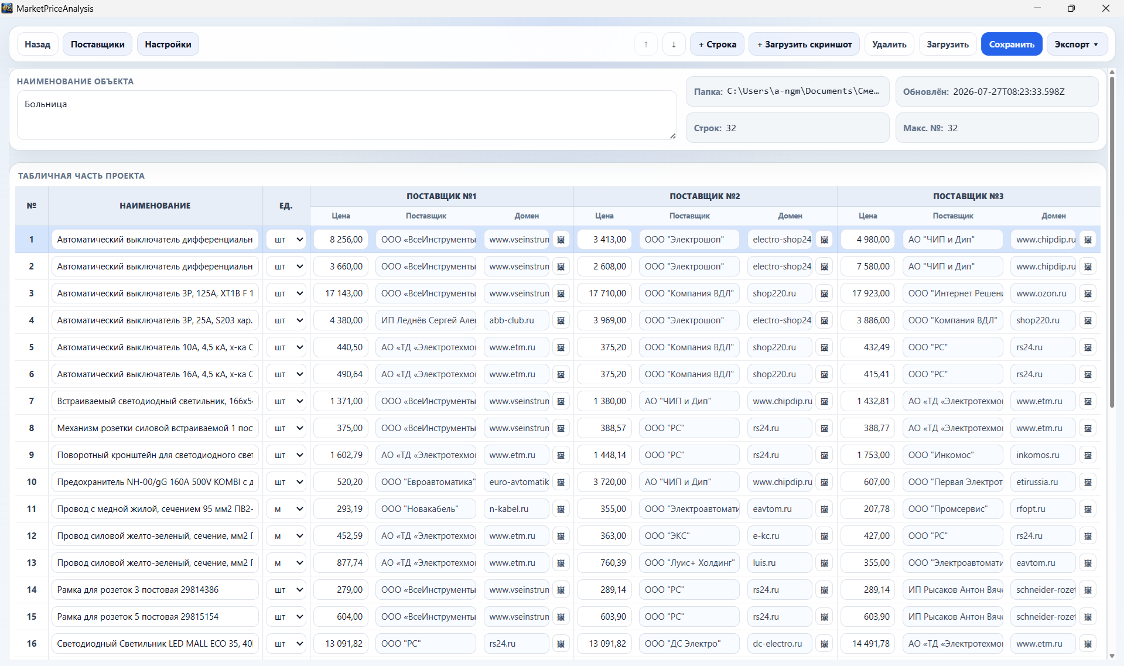Screen dimensions: 1124x666
Task: Click the Удалить button
Action: 889,45
